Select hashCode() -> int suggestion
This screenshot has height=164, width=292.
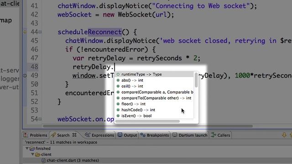[154, 110]
